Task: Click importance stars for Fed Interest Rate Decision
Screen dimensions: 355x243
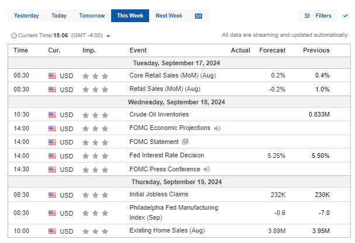Action: pyautogui.click(x=95, y=156)
